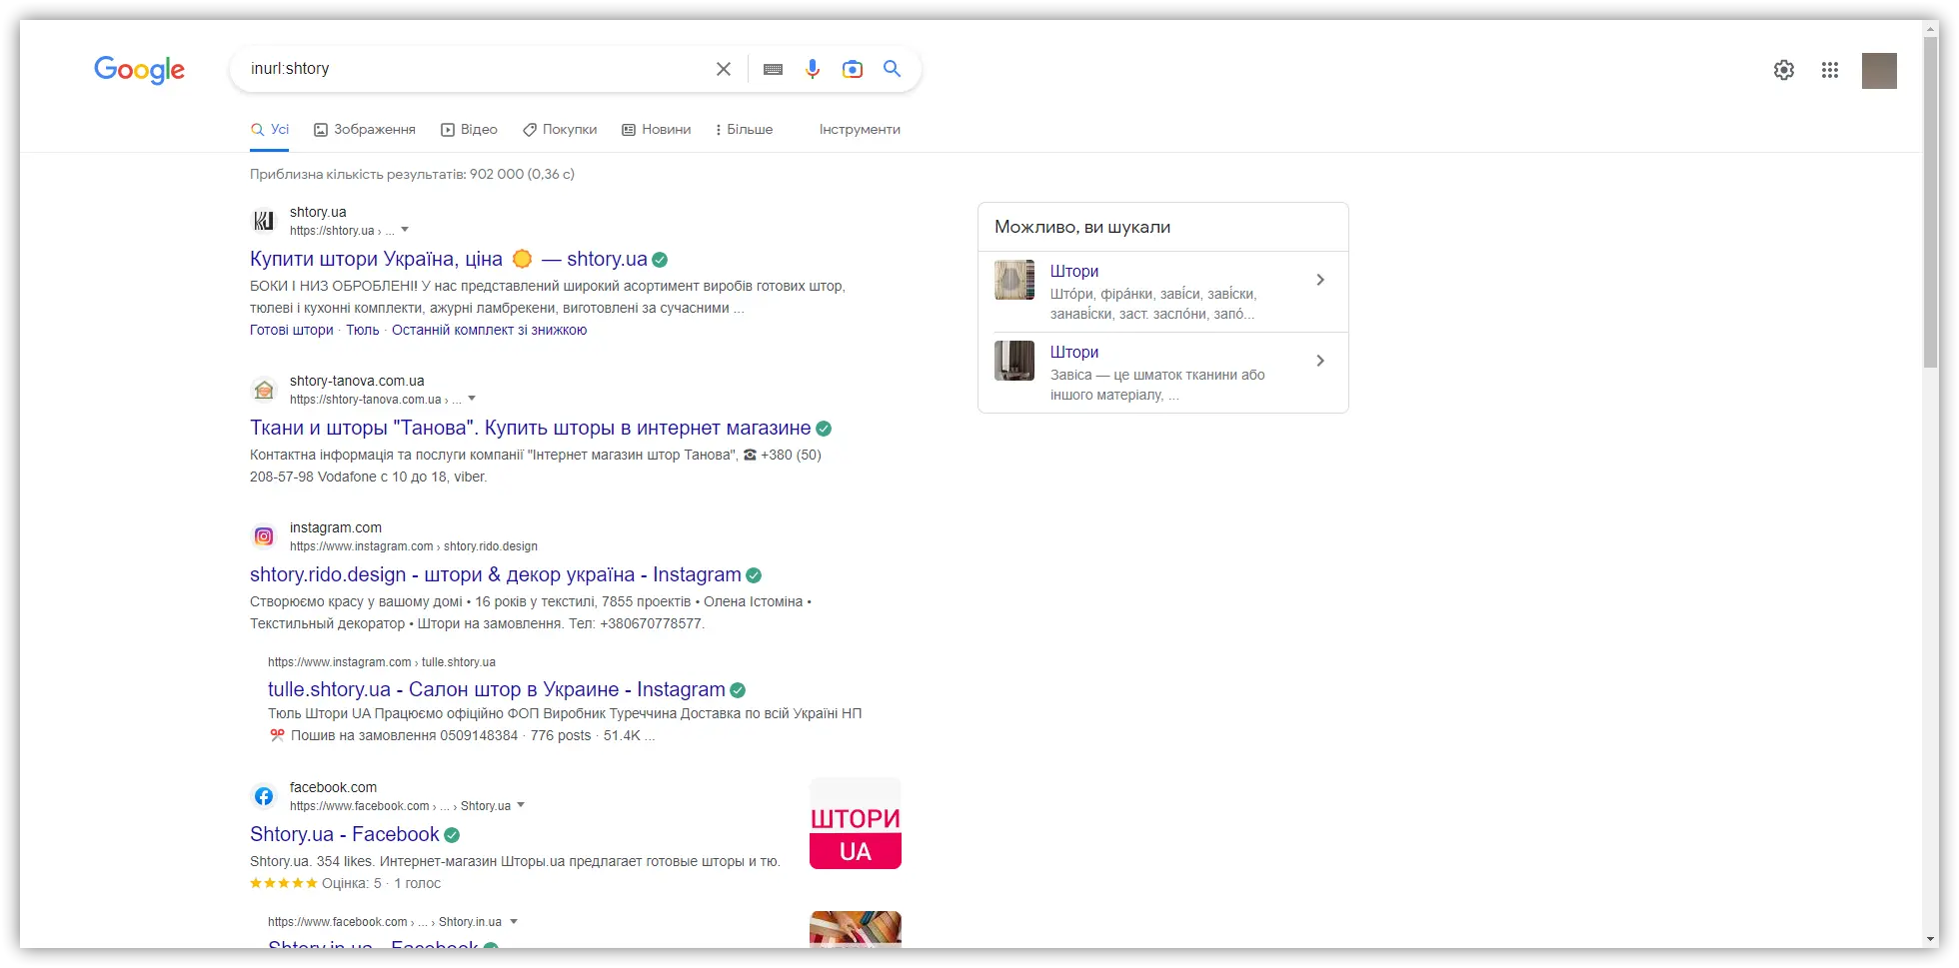
Task: Click the scrollbar down arrow
Action: coord(1931,940)
